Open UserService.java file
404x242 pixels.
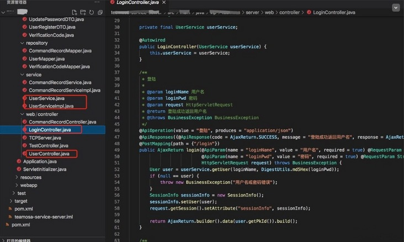click(46, 98)
